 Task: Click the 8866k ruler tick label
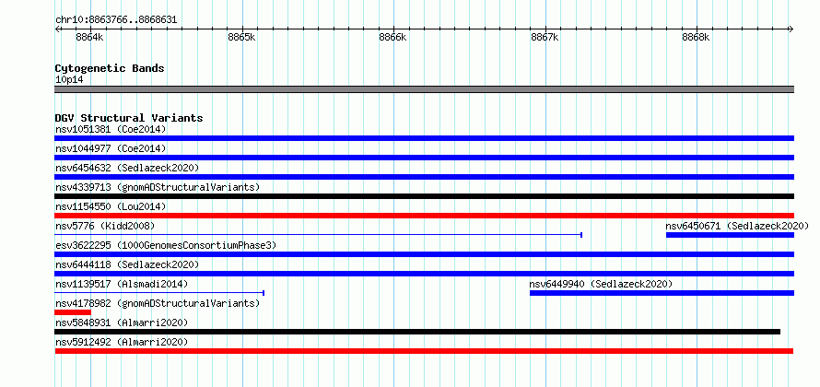pos(392,37)
